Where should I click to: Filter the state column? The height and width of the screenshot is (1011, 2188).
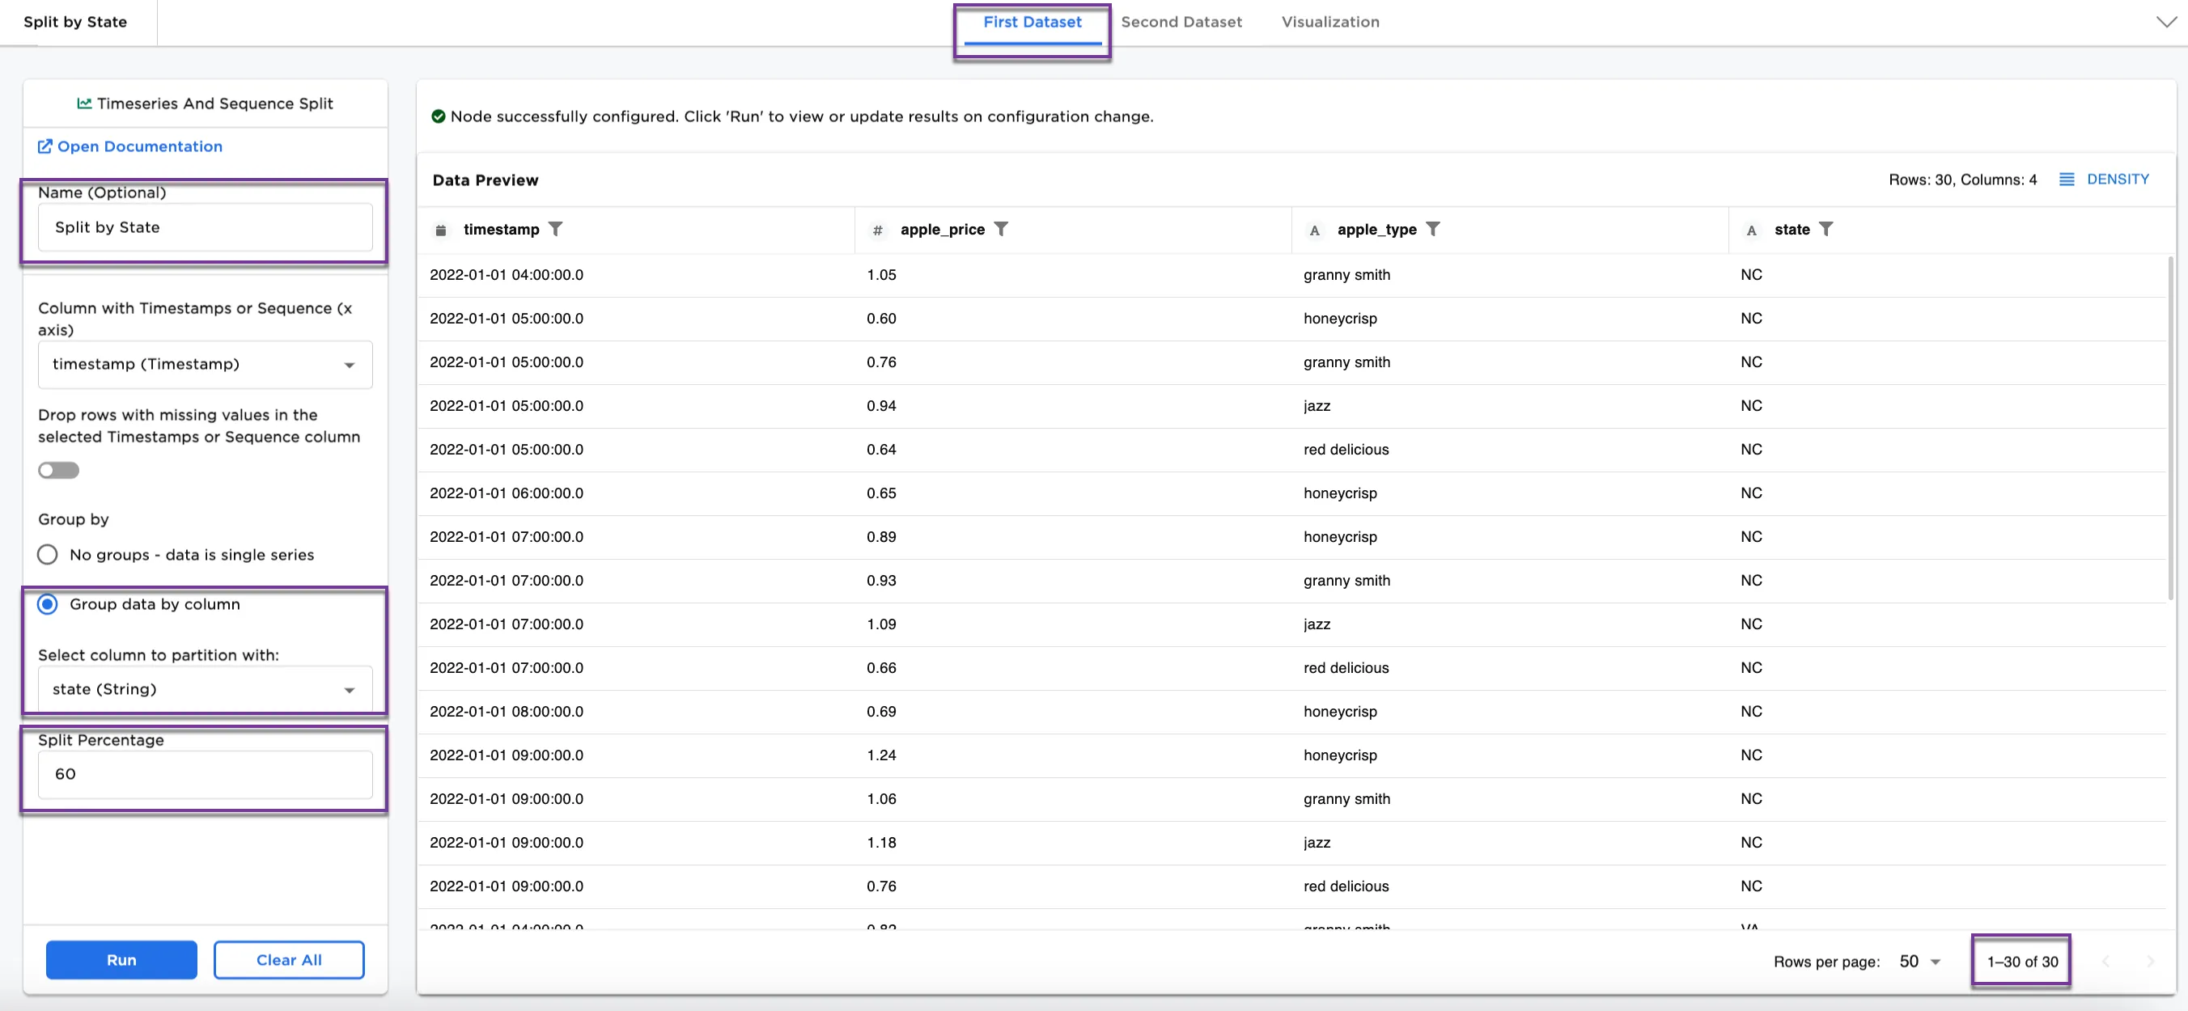[x=1825, y=229]
